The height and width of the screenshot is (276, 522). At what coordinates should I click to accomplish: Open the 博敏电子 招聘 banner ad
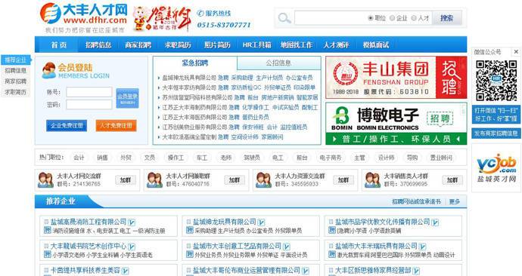(x=396, y=124)
